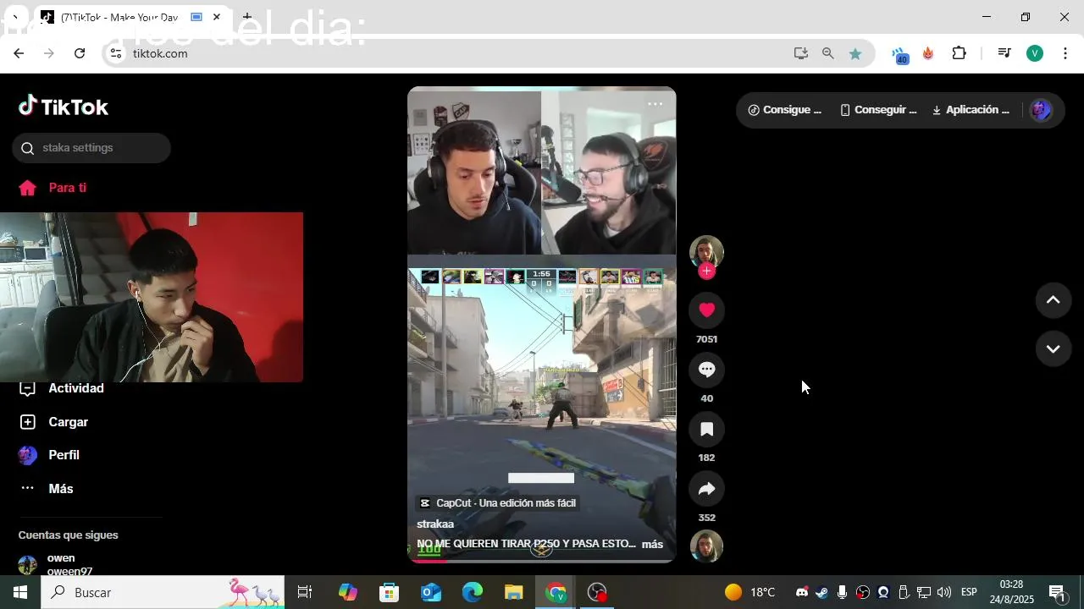Open File Explorer from taskbar
This screenshot has width=1084, height=609.
514,592
